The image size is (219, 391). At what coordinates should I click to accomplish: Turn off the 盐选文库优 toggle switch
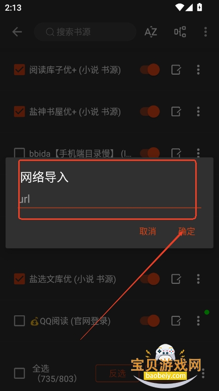(x=150, y=279)
